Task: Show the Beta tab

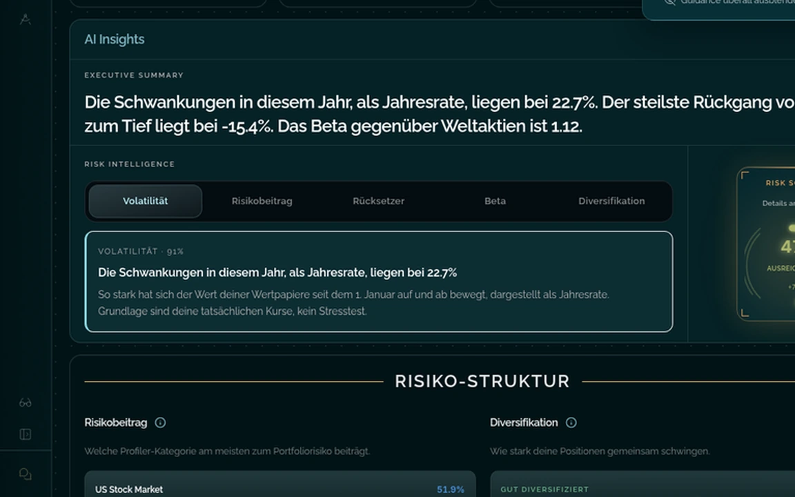Action: (x=495, y=202)
